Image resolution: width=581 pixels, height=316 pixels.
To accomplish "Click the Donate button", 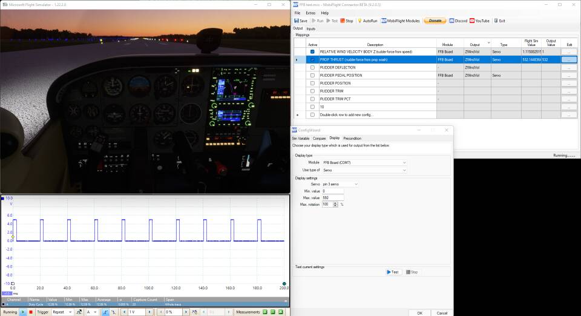I will tap(434, 21).
